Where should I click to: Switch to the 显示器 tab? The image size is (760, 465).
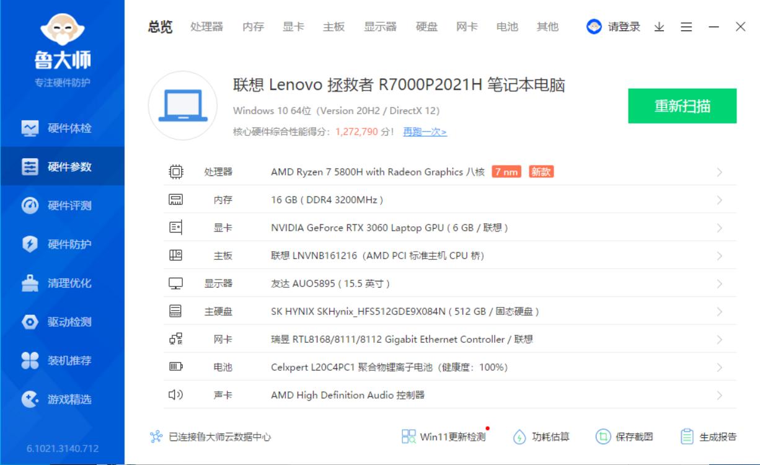point(380,27)
